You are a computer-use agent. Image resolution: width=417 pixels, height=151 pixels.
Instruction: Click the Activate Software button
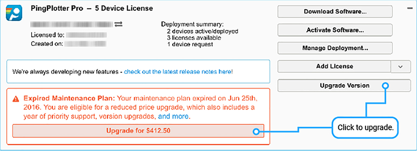[x=335, y=30]
